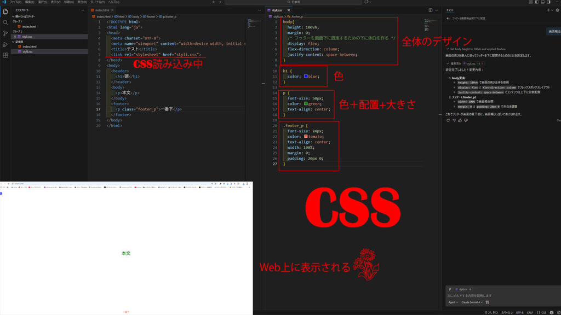The width and height of the screenshot is (561, 315).
Task: Click the tomato color swatch in .footer_p rule
Action: coord(306,136)
